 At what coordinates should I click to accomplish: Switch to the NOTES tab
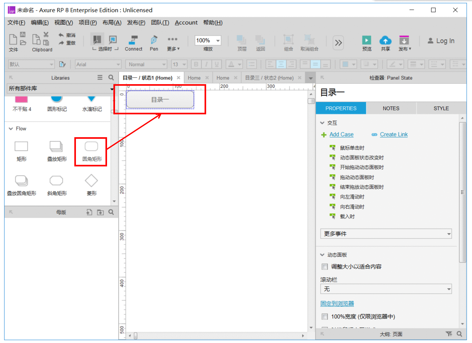391,108
